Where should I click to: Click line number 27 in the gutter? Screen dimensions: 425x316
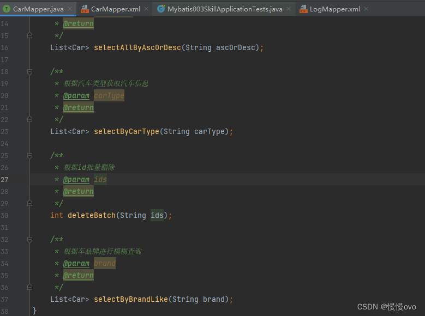tap(4, 180)
